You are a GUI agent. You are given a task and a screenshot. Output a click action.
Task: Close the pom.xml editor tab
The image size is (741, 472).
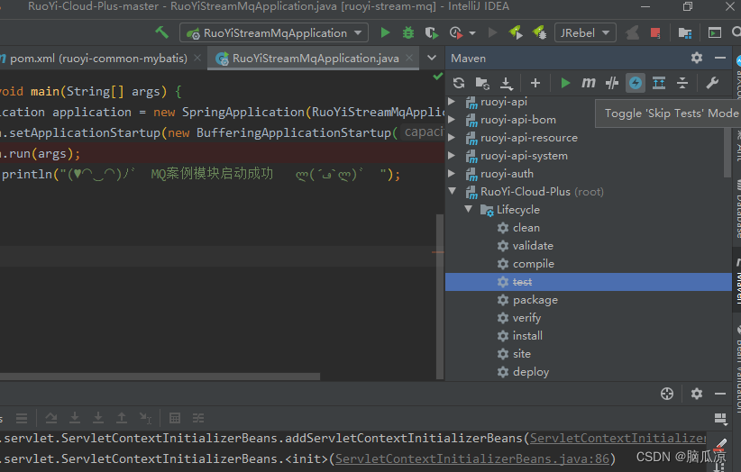click(x=197, y=58)
